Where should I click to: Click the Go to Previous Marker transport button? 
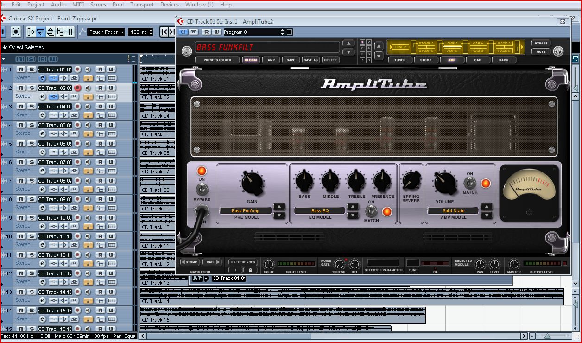(x=164, y=32)
